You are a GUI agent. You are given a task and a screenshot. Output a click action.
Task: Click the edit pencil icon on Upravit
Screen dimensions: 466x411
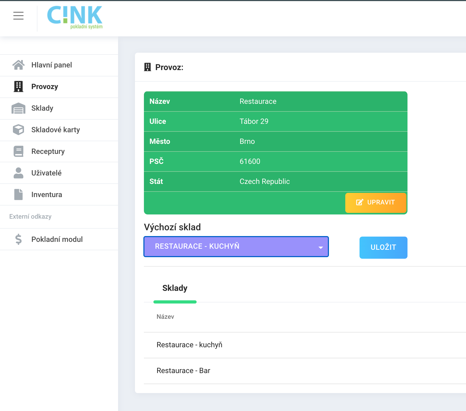coord(360,202)
